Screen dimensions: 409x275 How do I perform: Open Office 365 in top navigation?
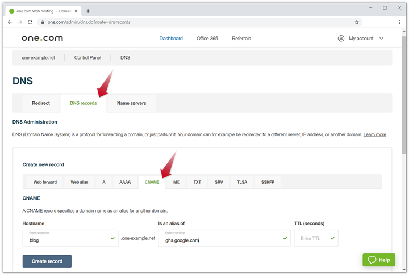pos(207,39)
